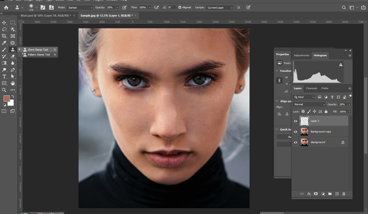368x214 pixels.
Task: Select the Rectangular Marquee tool
Action: [13, 23]
